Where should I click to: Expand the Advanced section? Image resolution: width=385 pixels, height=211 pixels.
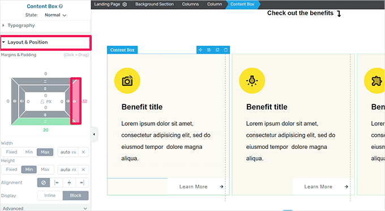click(x=45, y=208)
